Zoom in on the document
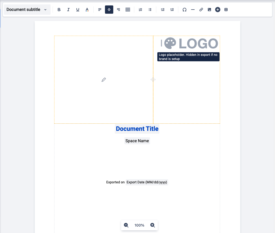Viewport: 275px width, 233px height. click(x=153, y=225)
